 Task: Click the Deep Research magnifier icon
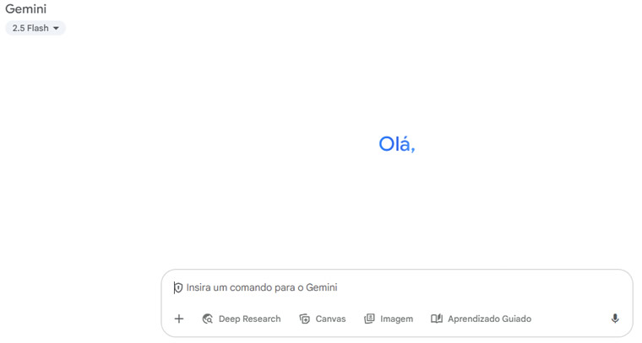click(208, 319)
